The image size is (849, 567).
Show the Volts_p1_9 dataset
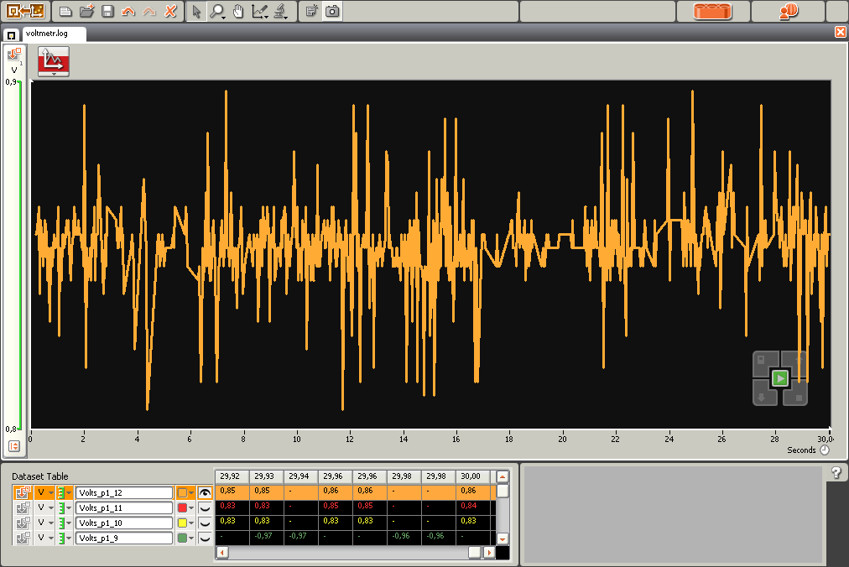[205, 538]
